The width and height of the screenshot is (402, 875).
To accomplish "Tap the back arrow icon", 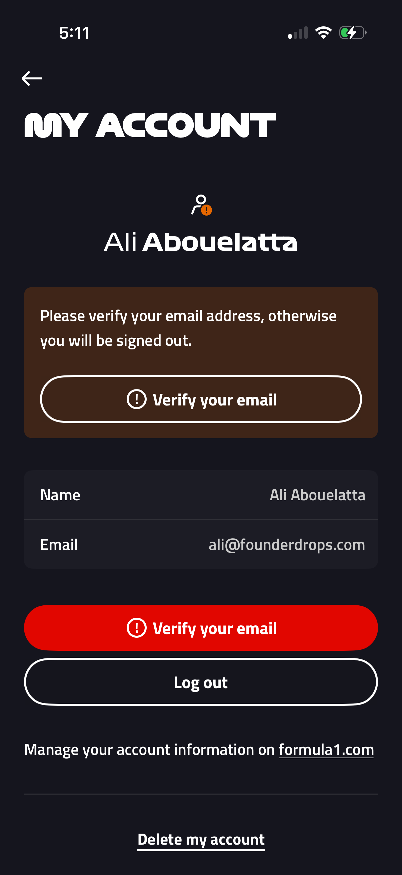I will [x=32, y=78].
